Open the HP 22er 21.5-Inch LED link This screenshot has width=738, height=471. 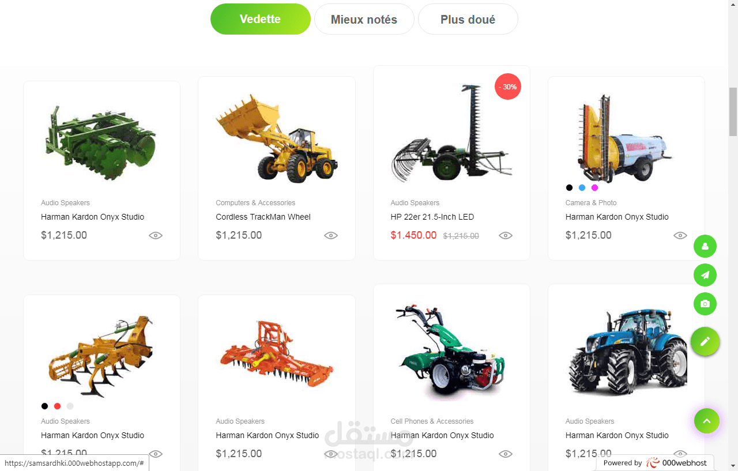432,217
